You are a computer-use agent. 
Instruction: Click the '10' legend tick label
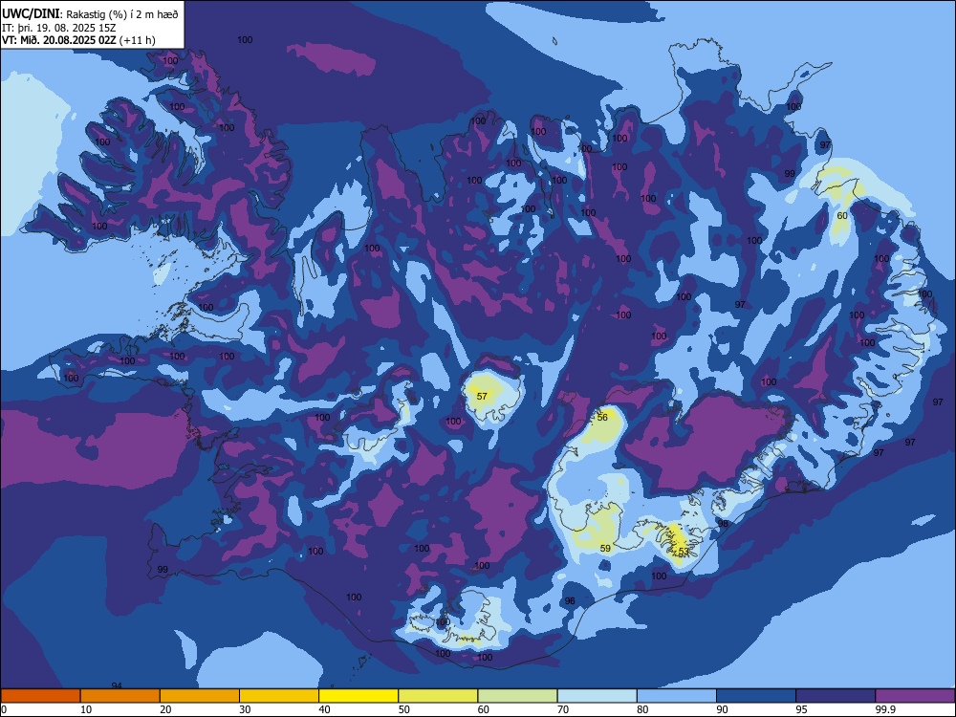point(86,709)
